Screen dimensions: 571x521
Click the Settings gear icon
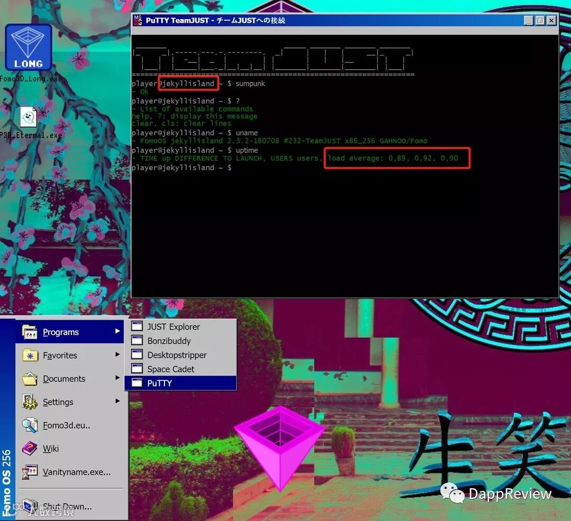tap(30, 402)
